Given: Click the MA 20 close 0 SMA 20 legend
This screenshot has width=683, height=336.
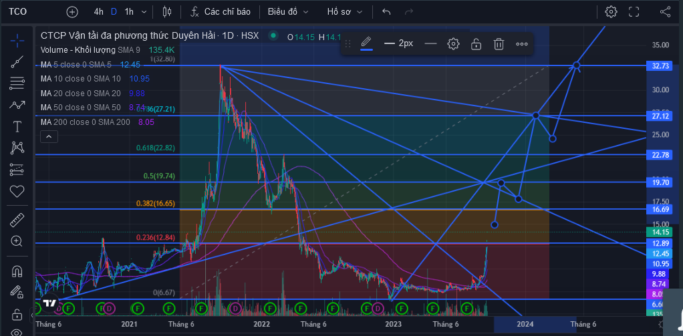Looking at the screenshot, I should [x=93, y=93].
